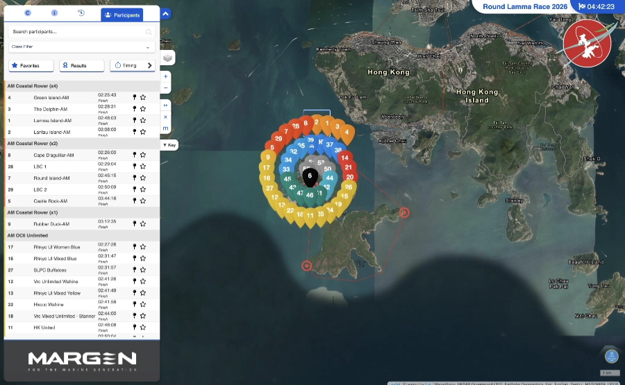The image size is (625, 385).
Task: Open the Class Filter dropdown
Action: tap(82, 46)
